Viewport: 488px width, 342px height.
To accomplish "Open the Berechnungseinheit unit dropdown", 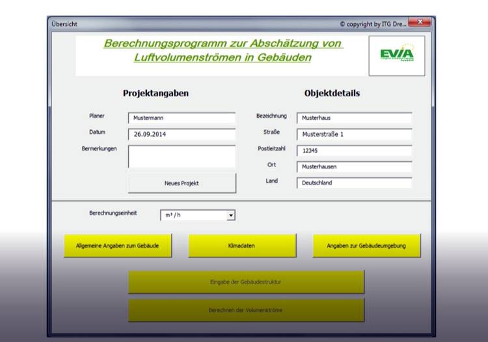I will pyautogui.click(x=230, y=215).
